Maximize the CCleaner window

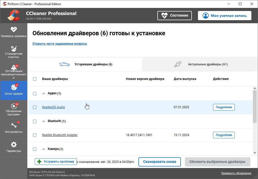240,4
